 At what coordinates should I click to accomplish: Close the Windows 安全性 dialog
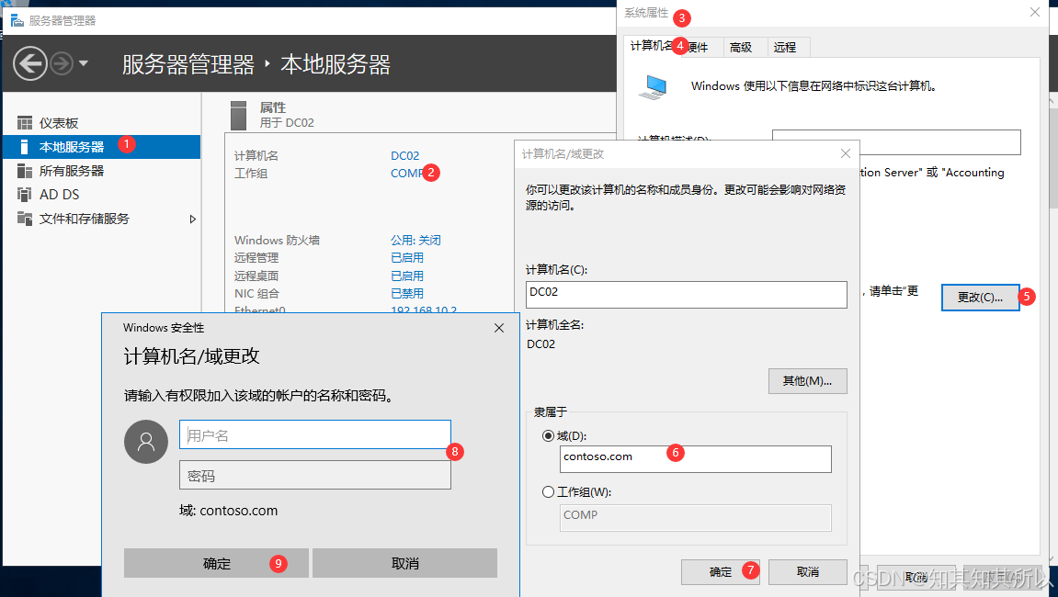point(498,328)
